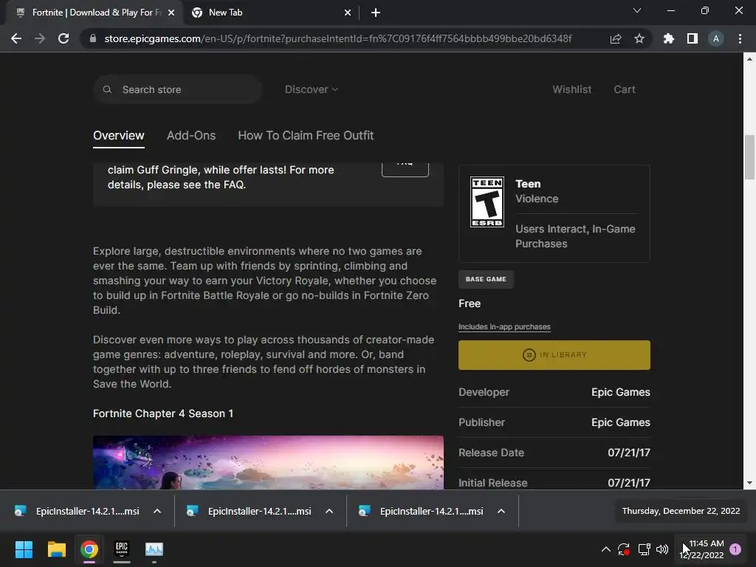756x567 pixels.
Task: Click the Free price label
Action: tap(470, 303)
